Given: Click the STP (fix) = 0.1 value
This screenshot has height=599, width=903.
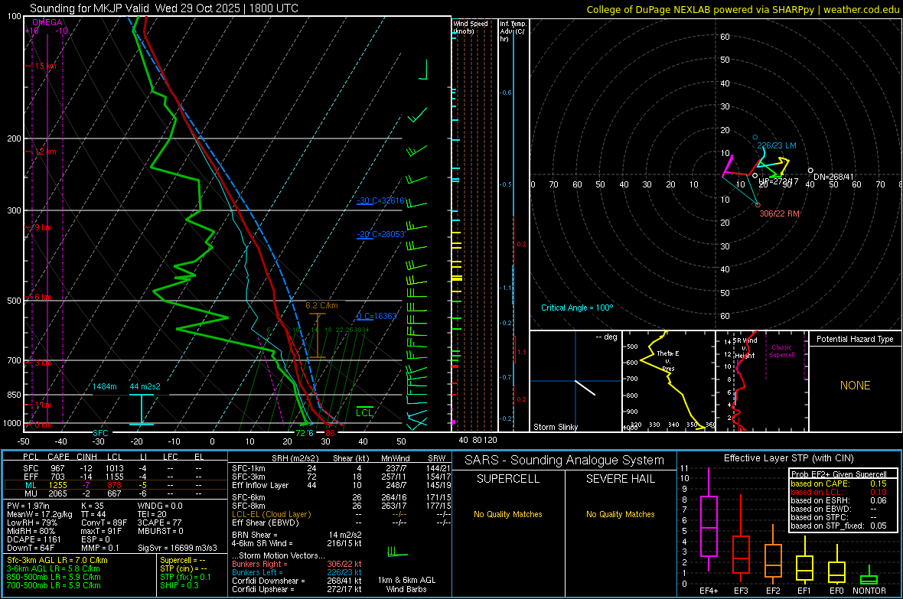Looking at the screenshot, I should [185, 577].
